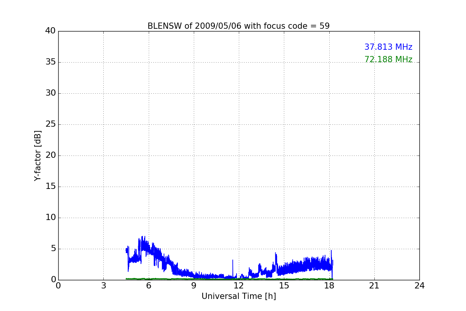This screenshot has height=311, width=466.
Task: Click the y-axis tick label '30'
Action: [50, 93]
